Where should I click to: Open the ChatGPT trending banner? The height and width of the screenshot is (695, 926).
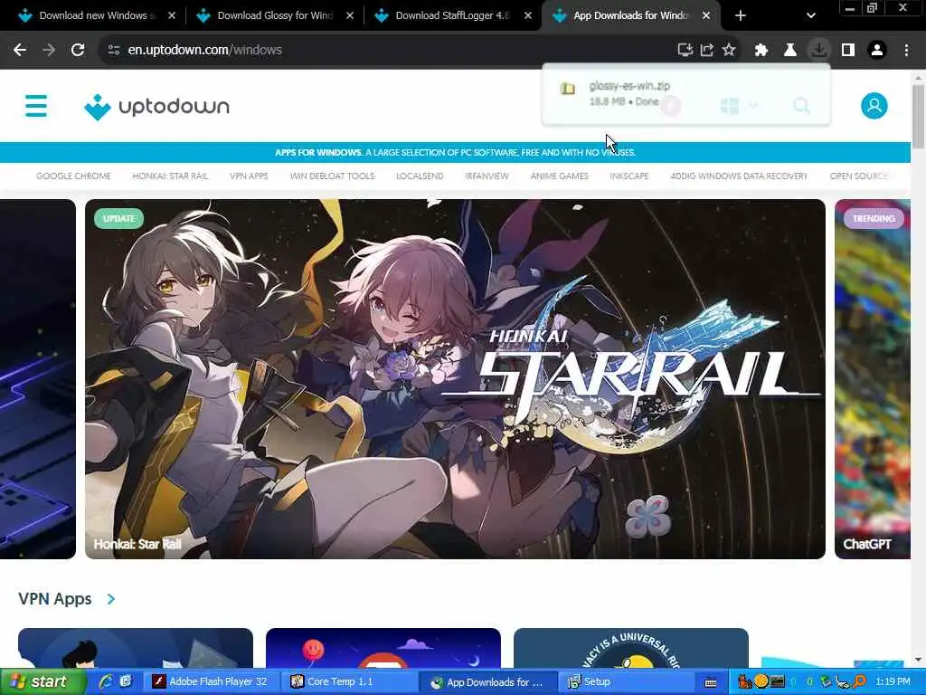point(873,379)
